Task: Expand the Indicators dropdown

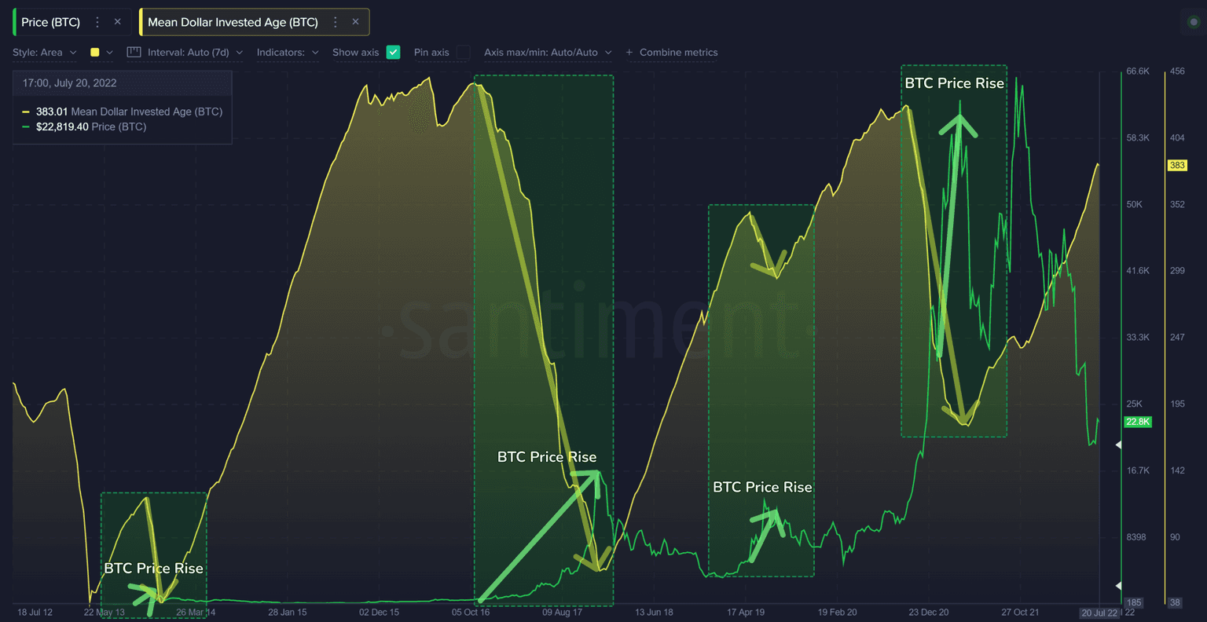Action: point(288,53)
